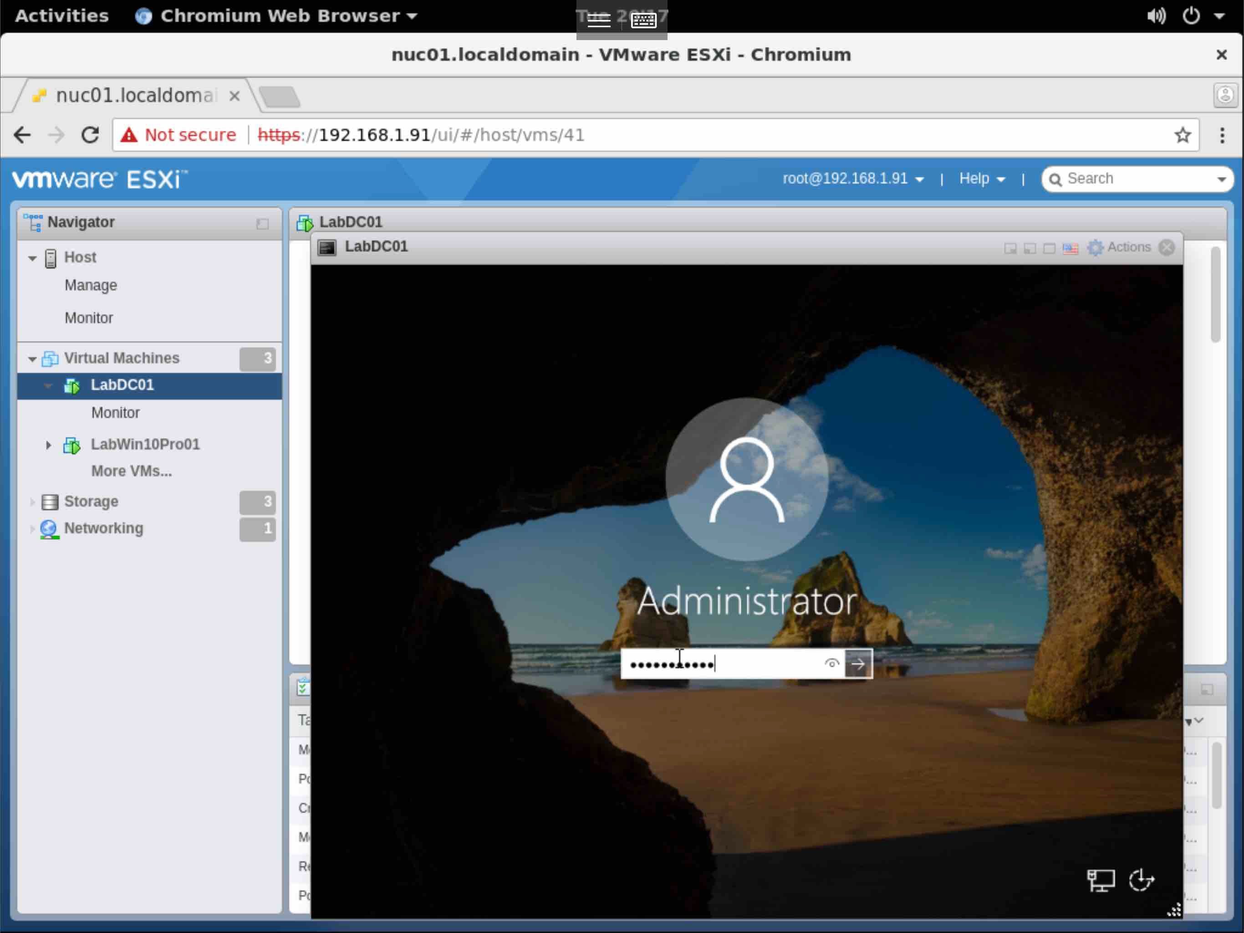
Task: Reload the ESXi page
Action: tap(91, 135)
